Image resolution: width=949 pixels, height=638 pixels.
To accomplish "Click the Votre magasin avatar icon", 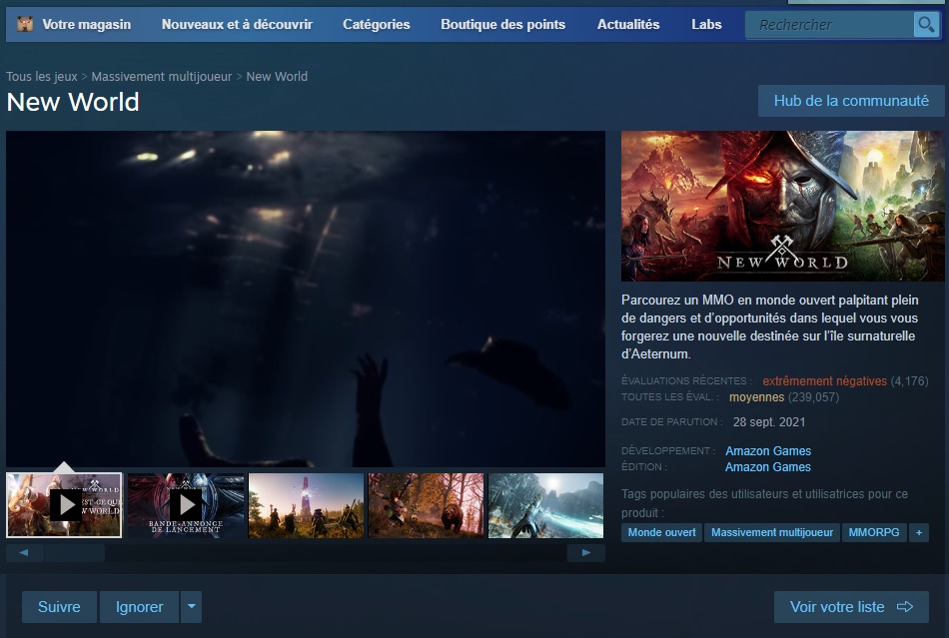I will coord(25,24).
